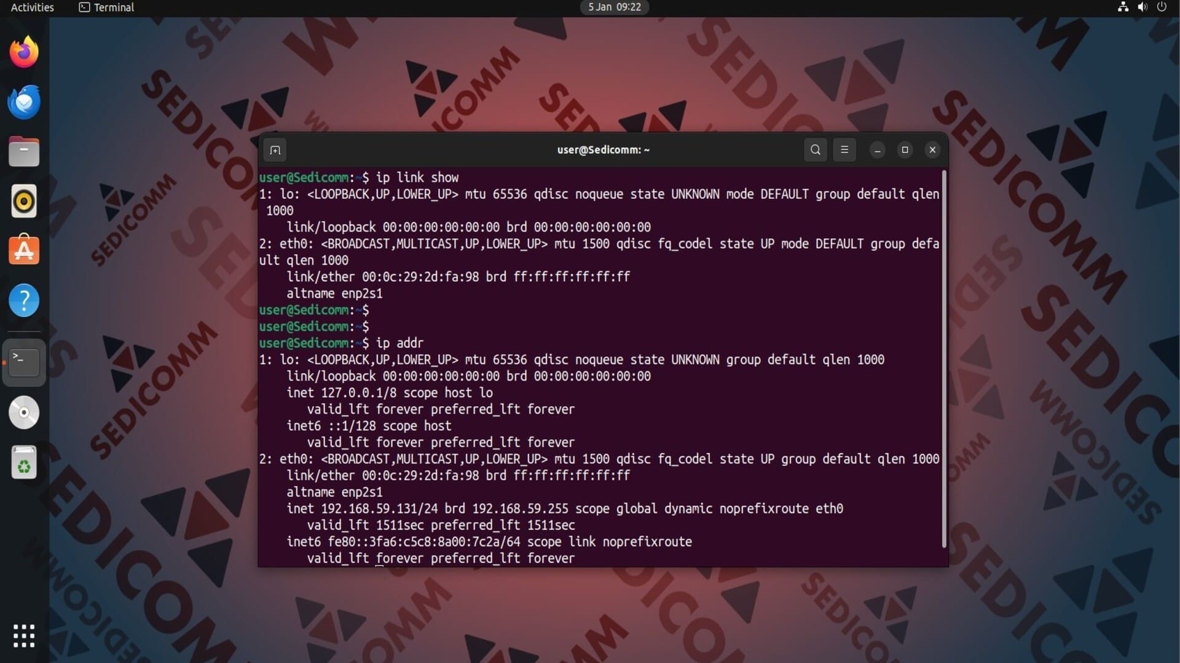Open the Help question mark icon

[24, 301]
